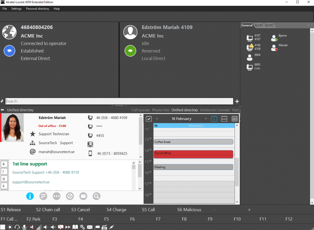The height and width of the screenshot is (230, 314).
Task: Switch to the BLF#2 tab
Action: [269, 25]
